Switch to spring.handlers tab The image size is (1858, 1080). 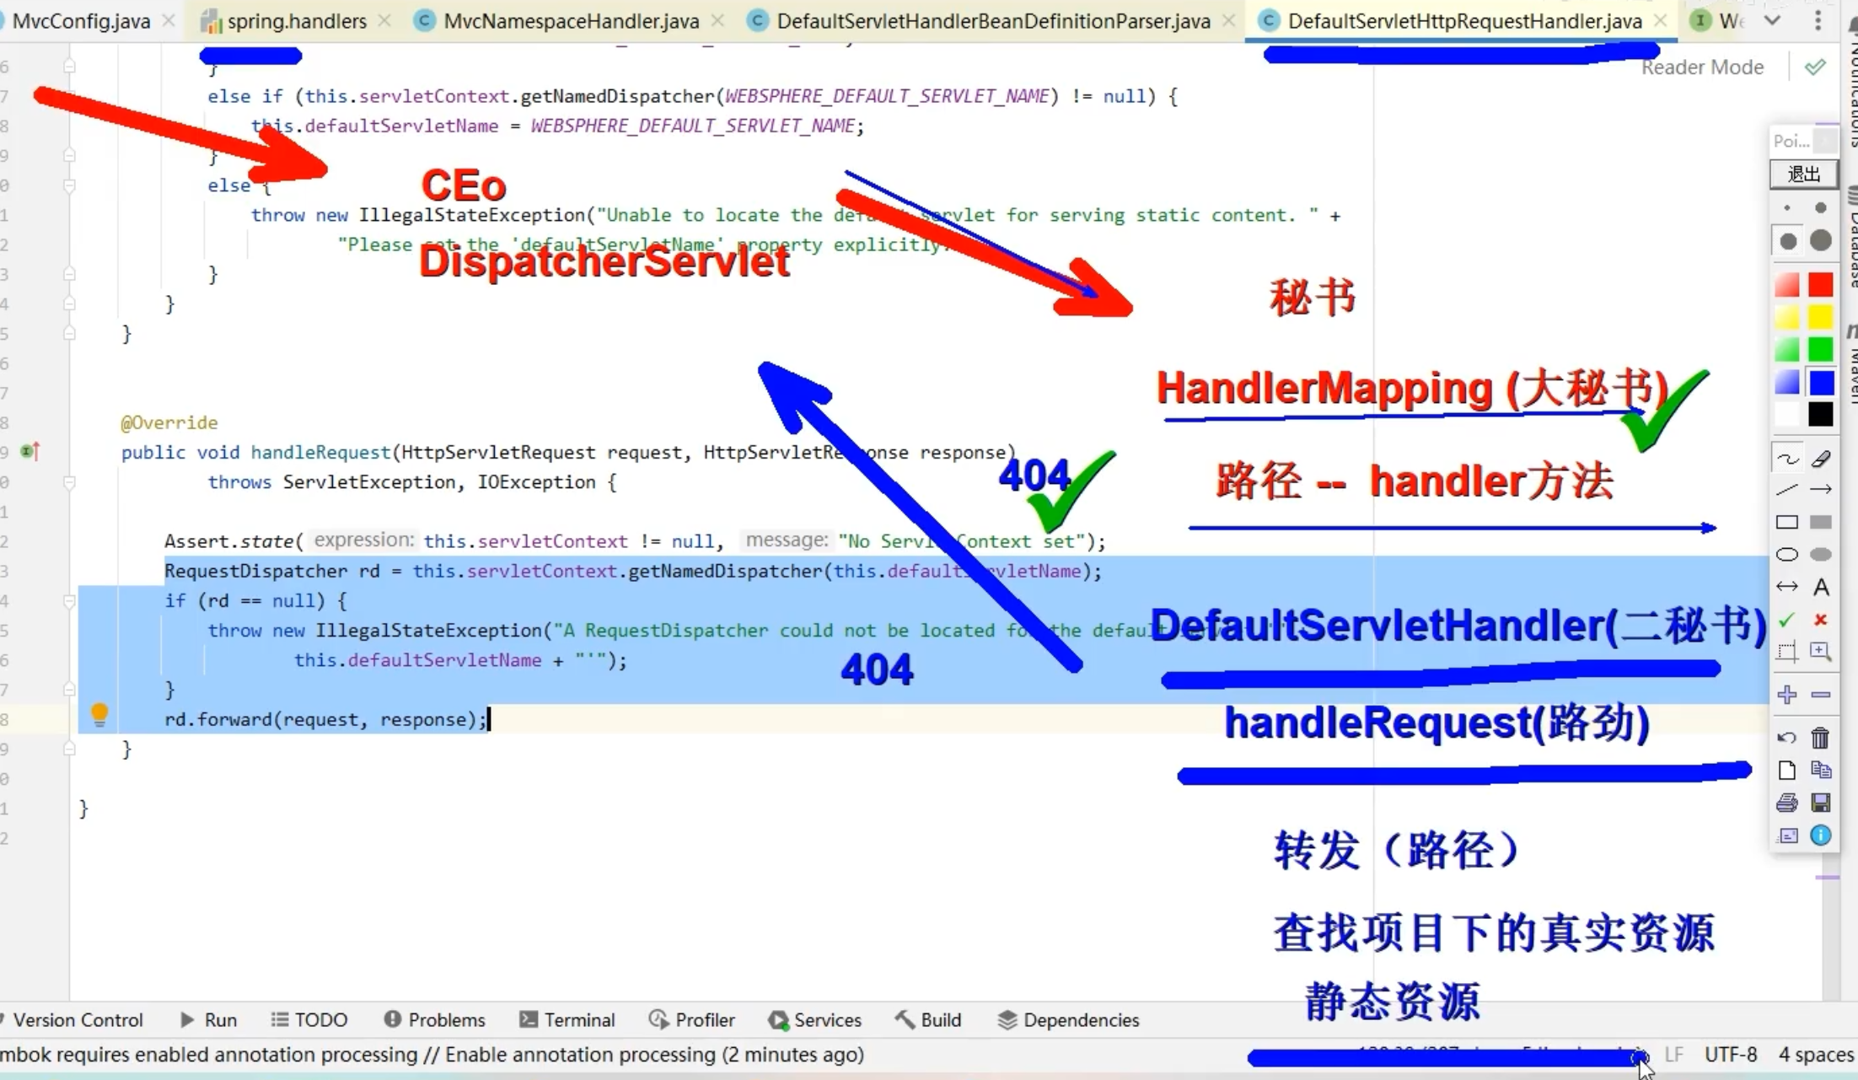click(282, 22)
